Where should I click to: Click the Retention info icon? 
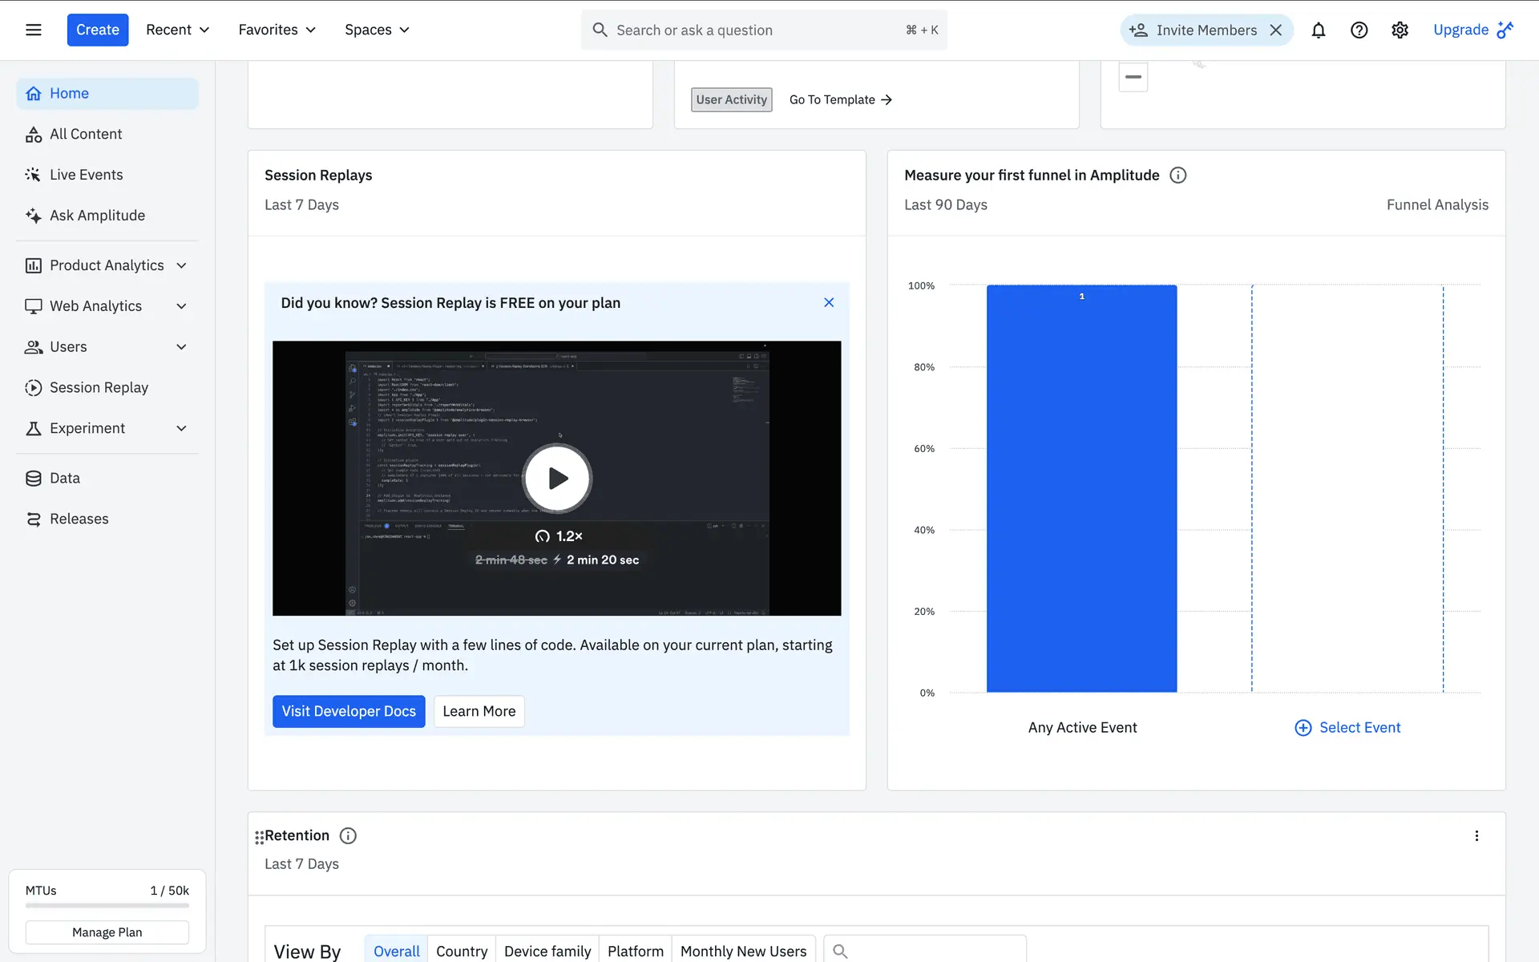(x=348, y=835)
